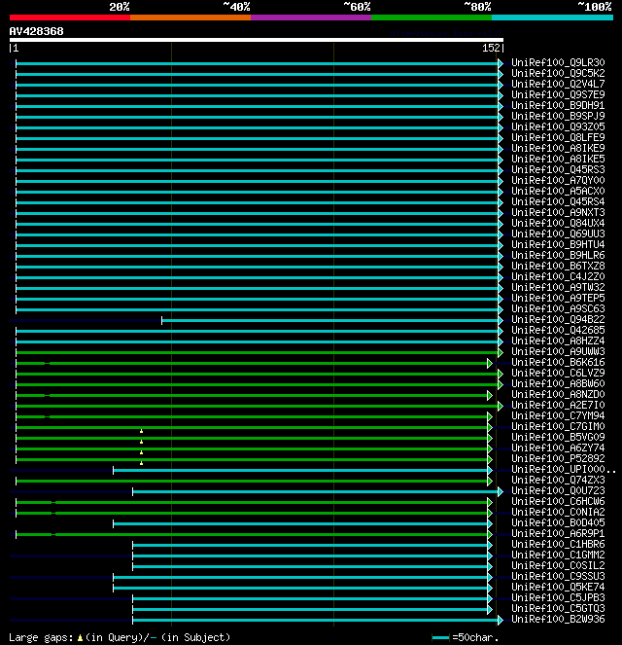Click the green ~80% identity legend segment
Screen dimensions: 622x645
pyautogui.click(x=432, y=18)
